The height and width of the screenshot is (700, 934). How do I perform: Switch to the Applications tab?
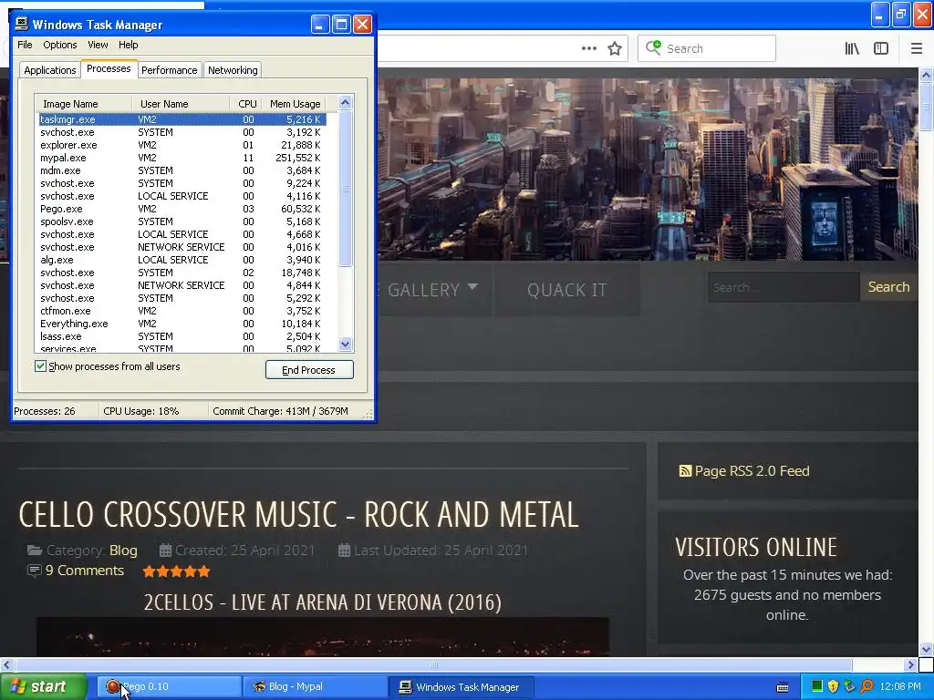50,70
